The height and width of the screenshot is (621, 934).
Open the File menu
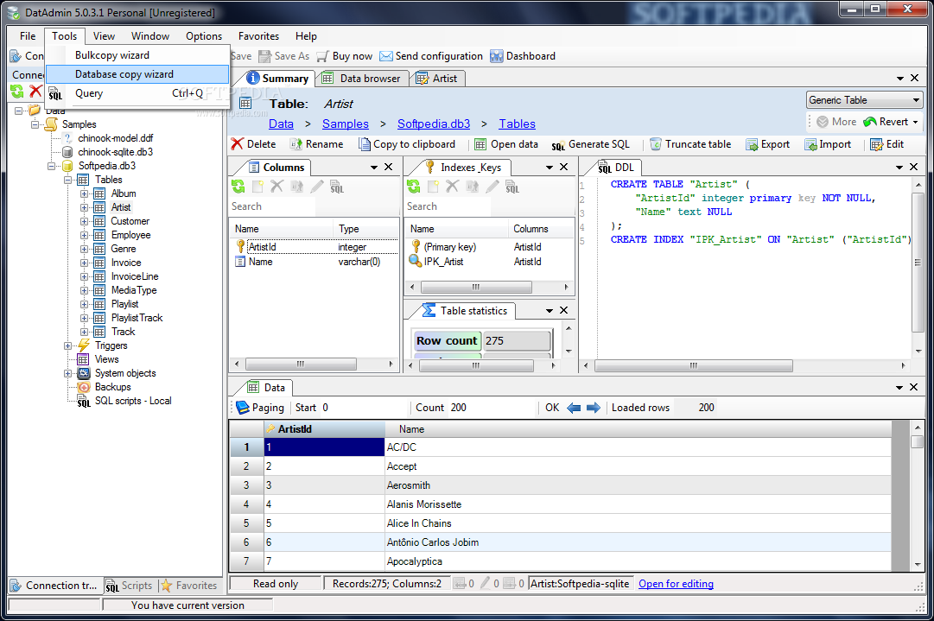(28, 35)
